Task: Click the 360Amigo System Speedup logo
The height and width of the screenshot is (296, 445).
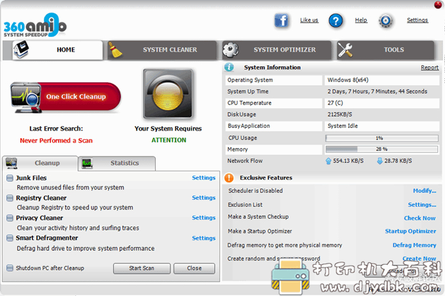Action: click(35, 25)
